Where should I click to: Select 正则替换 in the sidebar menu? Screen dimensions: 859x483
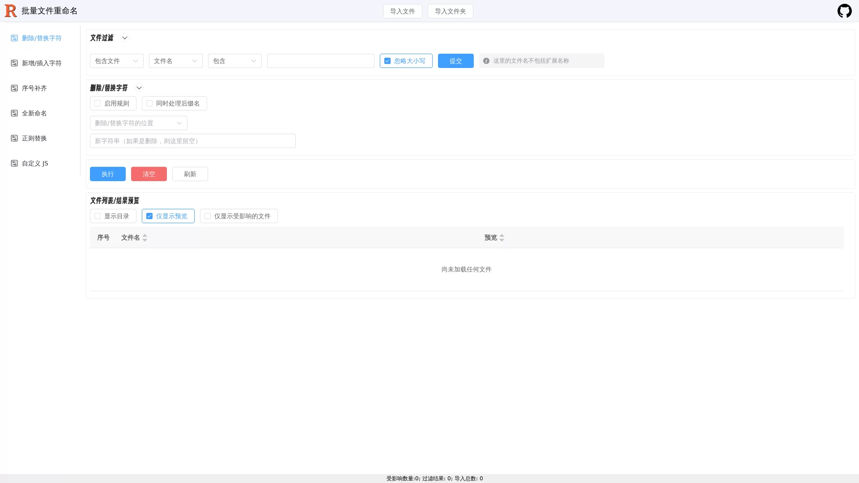coord(34,138)
